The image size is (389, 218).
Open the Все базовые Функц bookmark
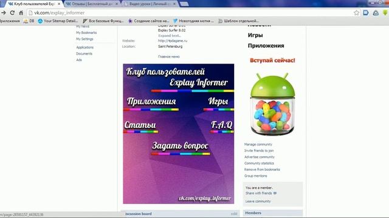pyautogui.click(x=103, y=21)
